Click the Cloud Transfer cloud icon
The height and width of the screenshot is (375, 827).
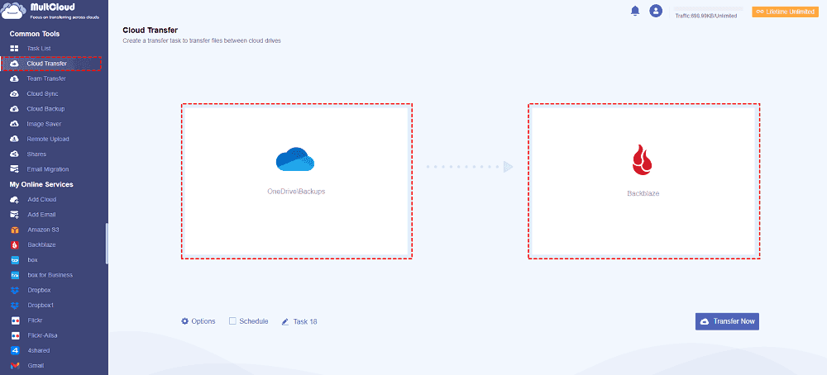15,64
